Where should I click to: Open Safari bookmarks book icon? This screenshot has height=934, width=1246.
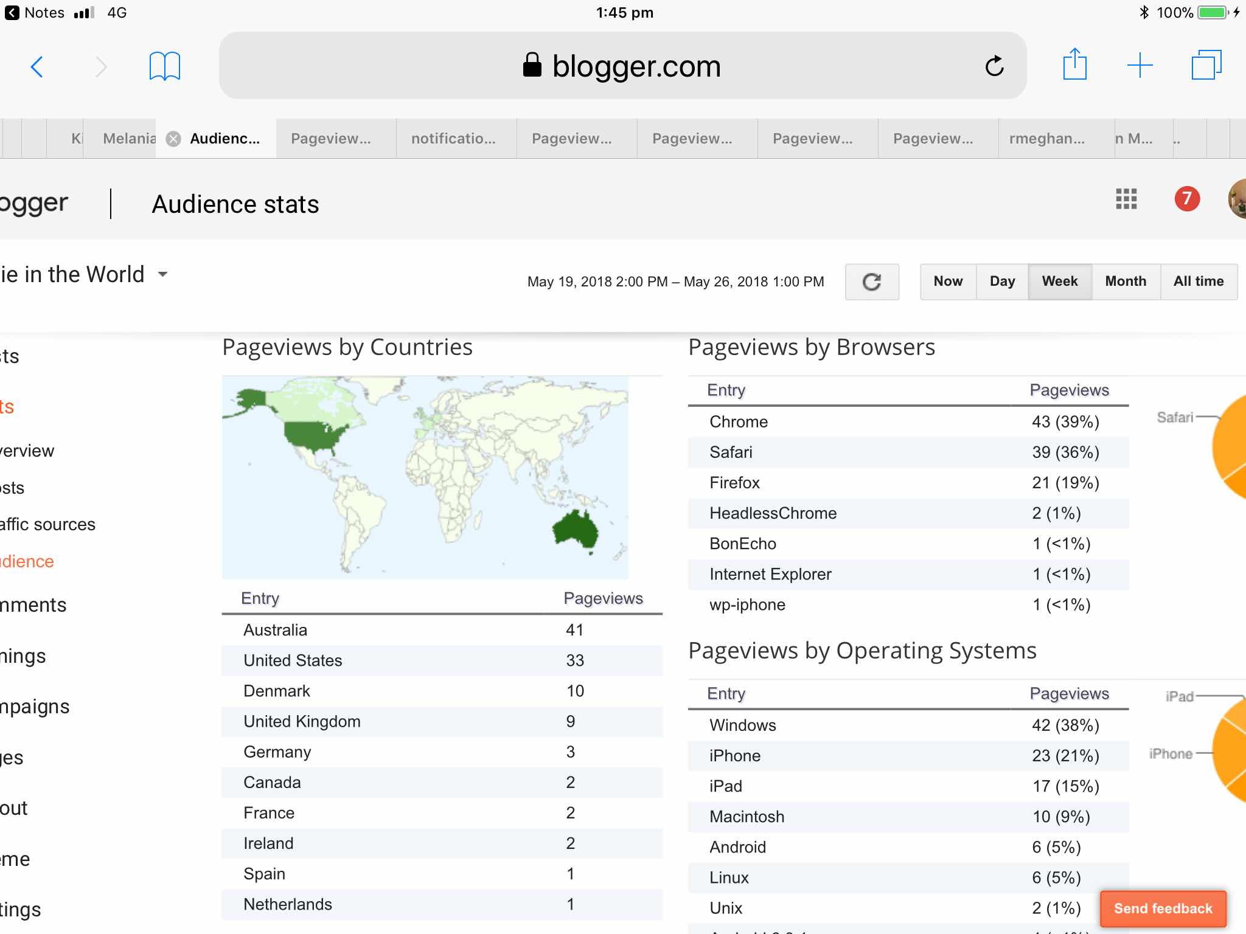click(x=164, y=66)
